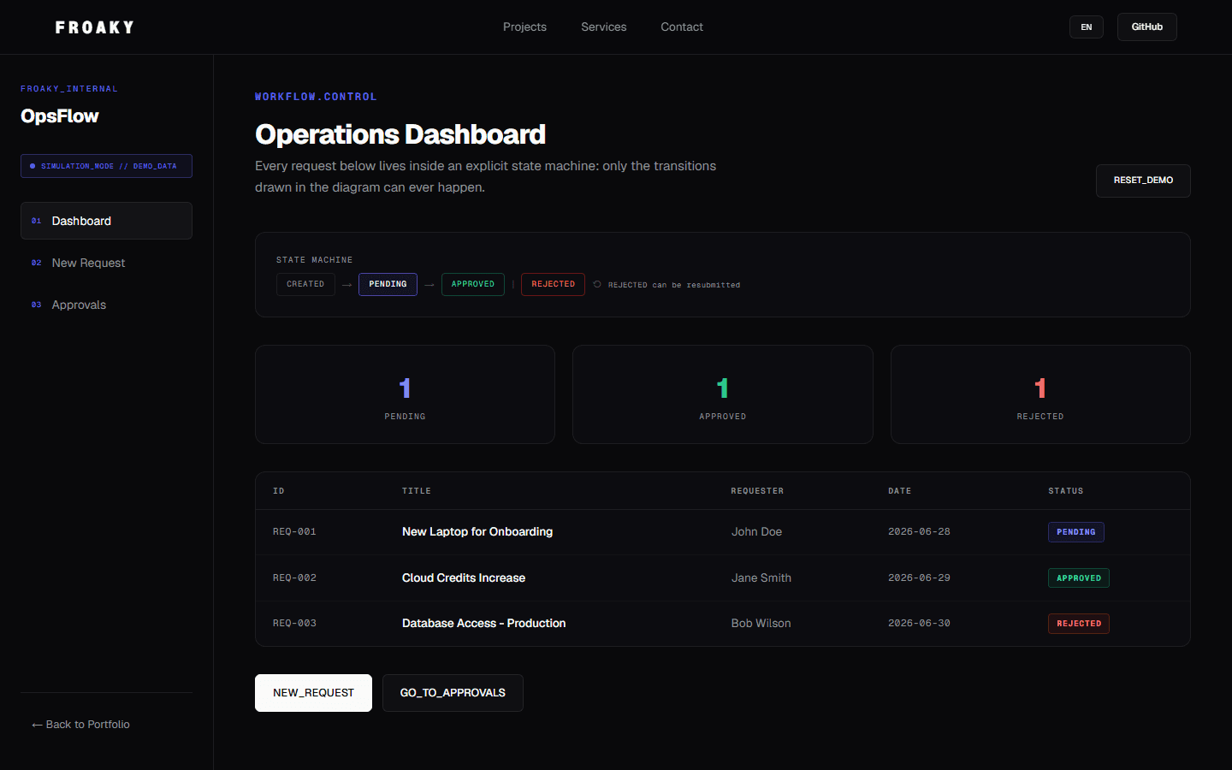The image size is (1232, 770).
Task: Click PENDING status badge of REQ-001
Action: click(x=1076, y=532)
